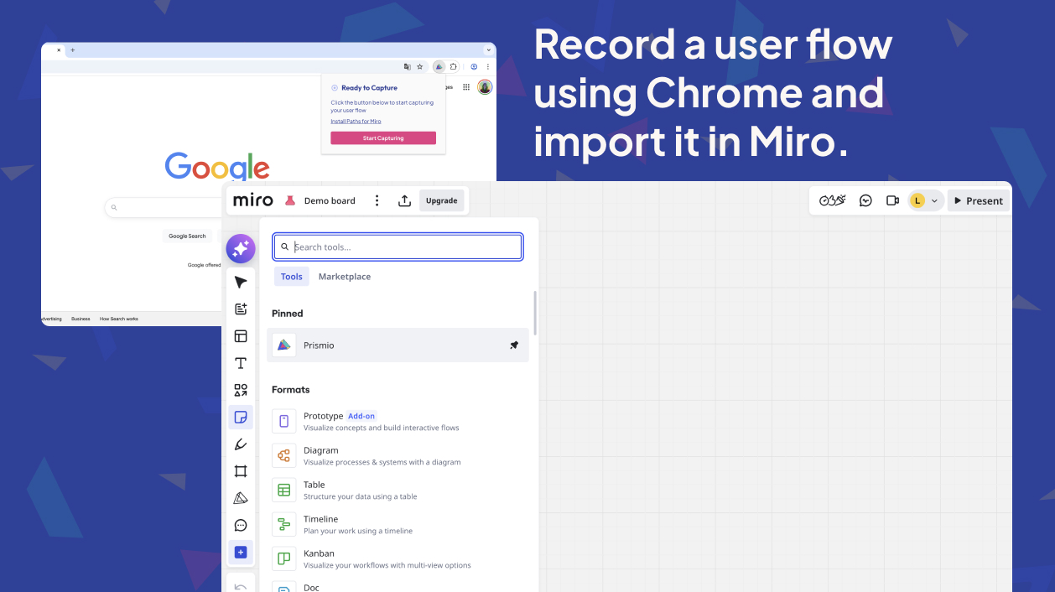Viewport: 1055px width, 592px height.
Task: Click the blue plus more-tools button
Action: [241, 552]
